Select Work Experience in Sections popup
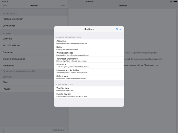The image size is (178, 133). (89, 54)
